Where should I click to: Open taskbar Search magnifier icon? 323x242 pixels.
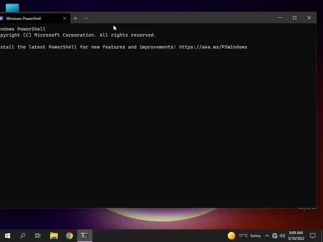pyautogui.click(x=23, y=236)
